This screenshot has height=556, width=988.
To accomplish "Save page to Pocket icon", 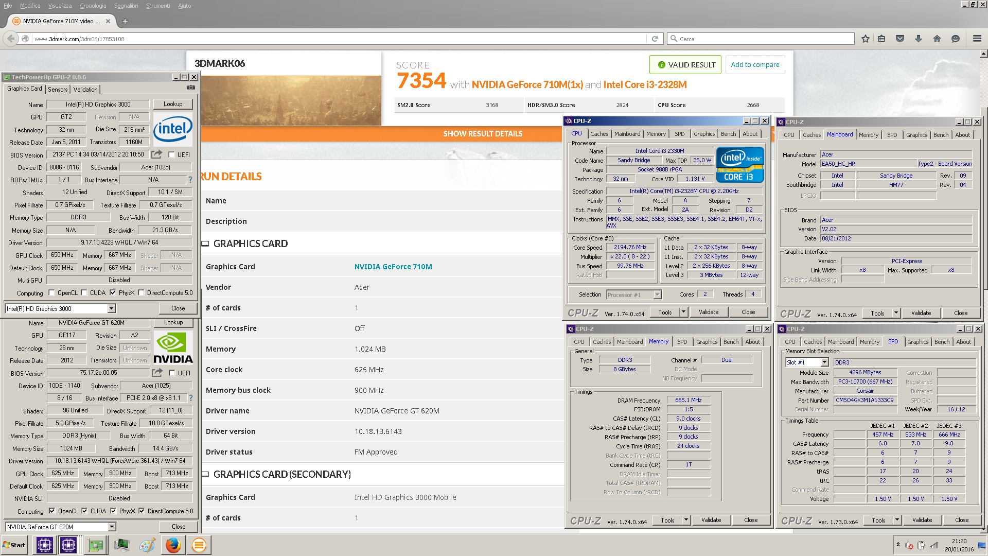I will (x=900, y=39).
